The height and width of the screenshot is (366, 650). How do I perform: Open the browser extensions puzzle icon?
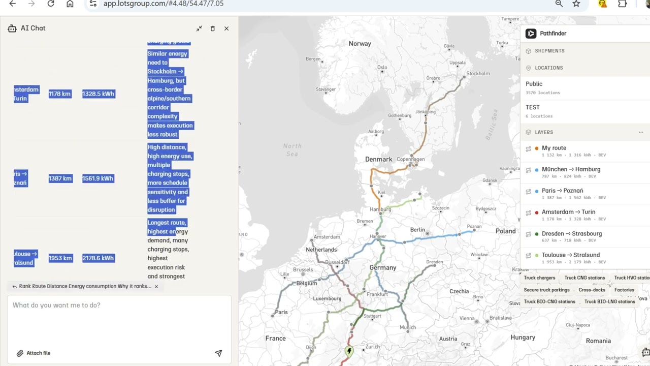pyautogui.click(x=623, y=4)
